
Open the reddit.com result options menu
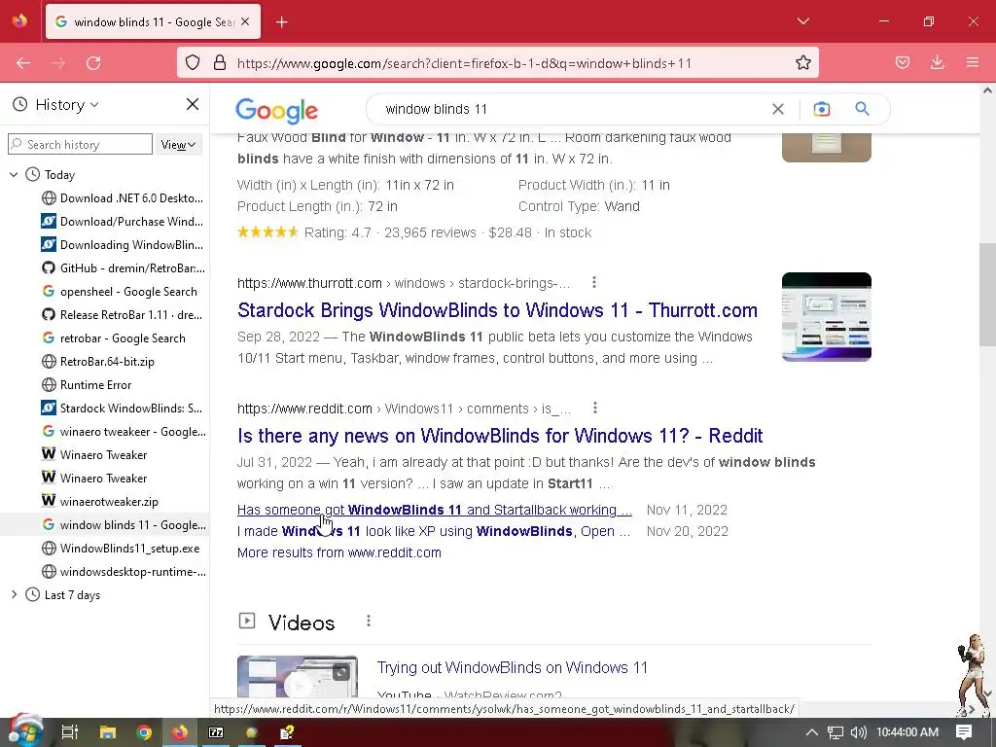pos(594,408)
